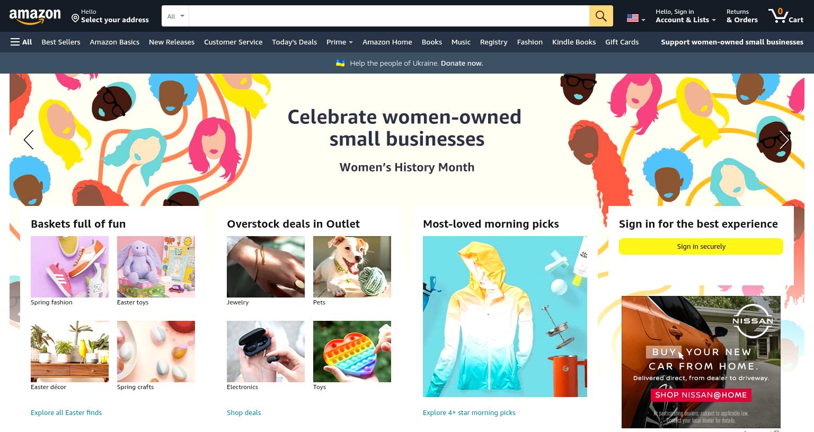The width and height of the screenshot is (814, 432).
Task: Click Shop Nissan@Home ad button
Action: [x=701, y=395]
